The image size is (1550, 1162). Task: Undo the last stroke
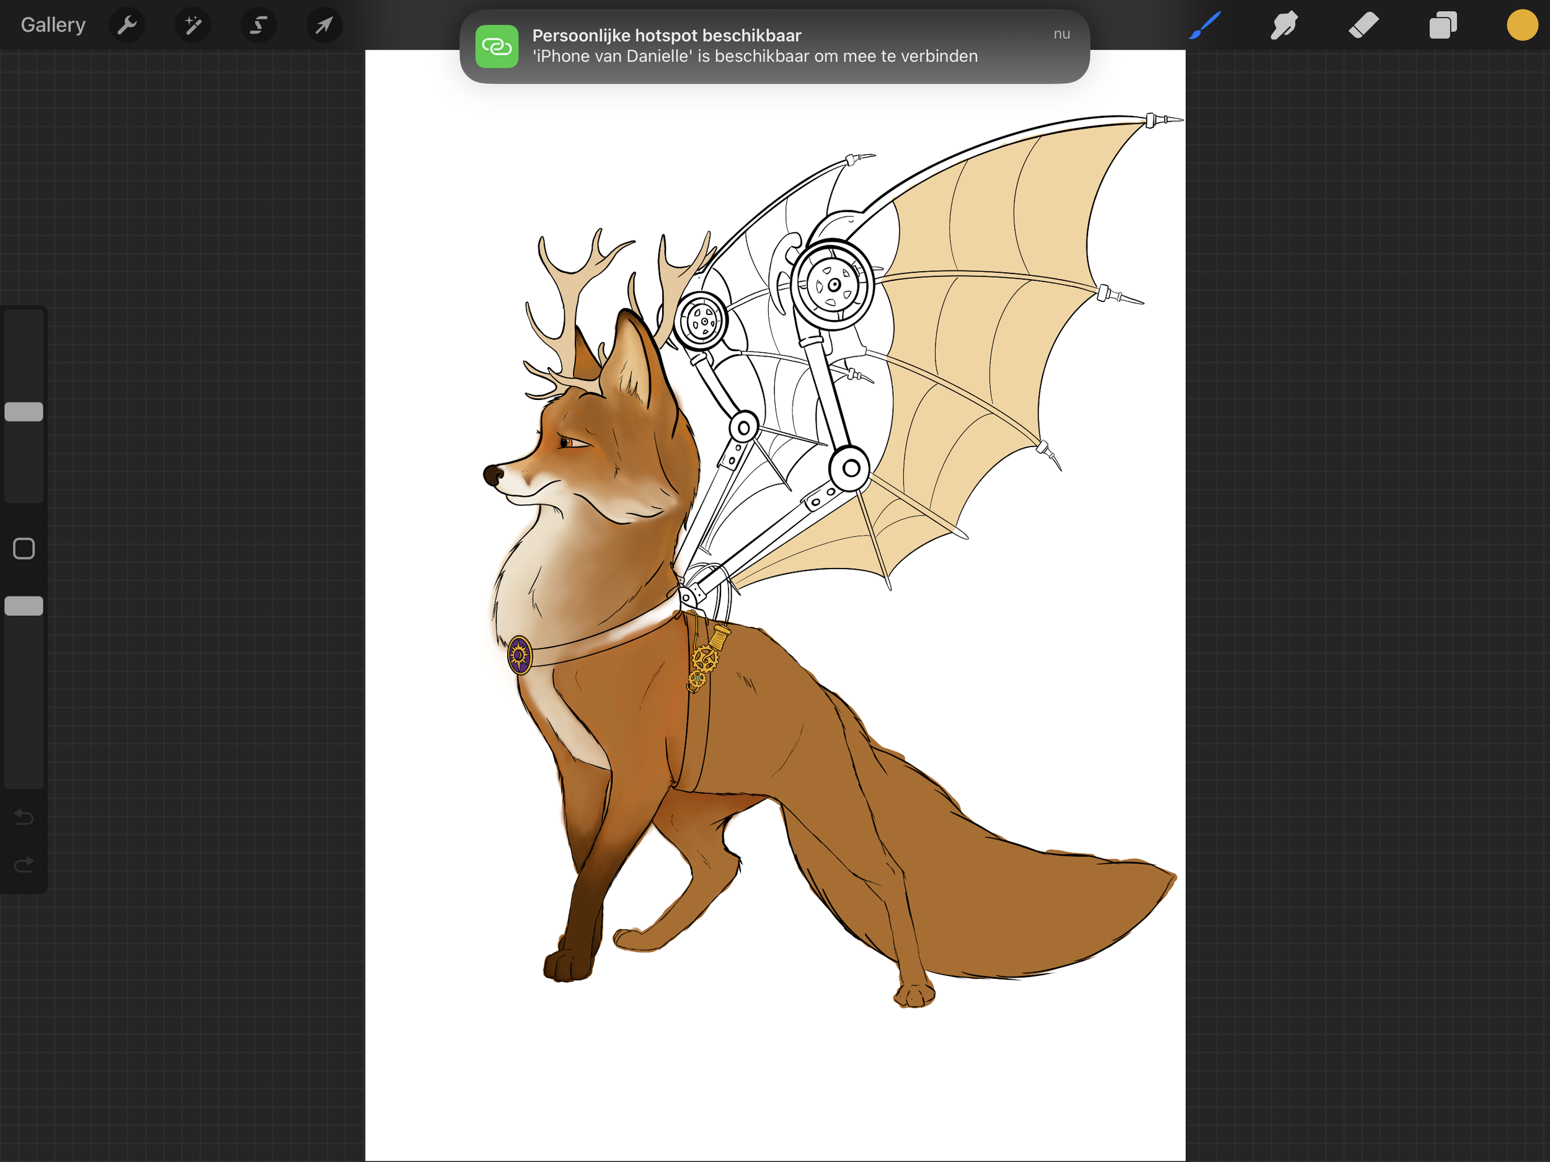pyautogui.click(x=24, y=817)
